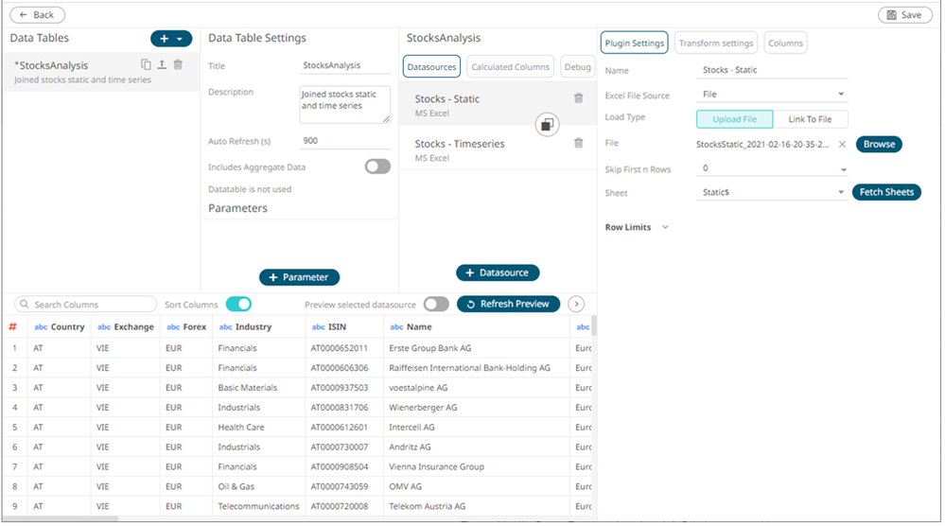Image resolution: width=945 pixels, height=526 pixels.
Task: Expand the Row Limits section
Action: click(665, 227)
